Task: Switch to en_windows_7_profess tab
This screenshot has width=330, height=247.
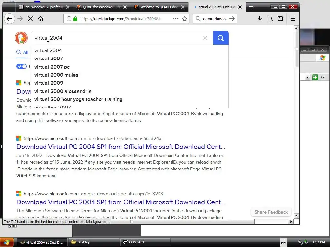Action: (44, 7)
